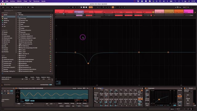The height and width of the screenshot is (111, 197).
Task: Open Instruments category in browser
Action: point(6,36)
